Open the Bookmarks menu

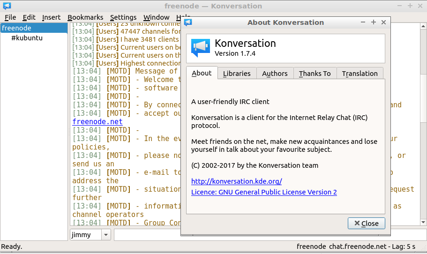[x=85, y=17]
